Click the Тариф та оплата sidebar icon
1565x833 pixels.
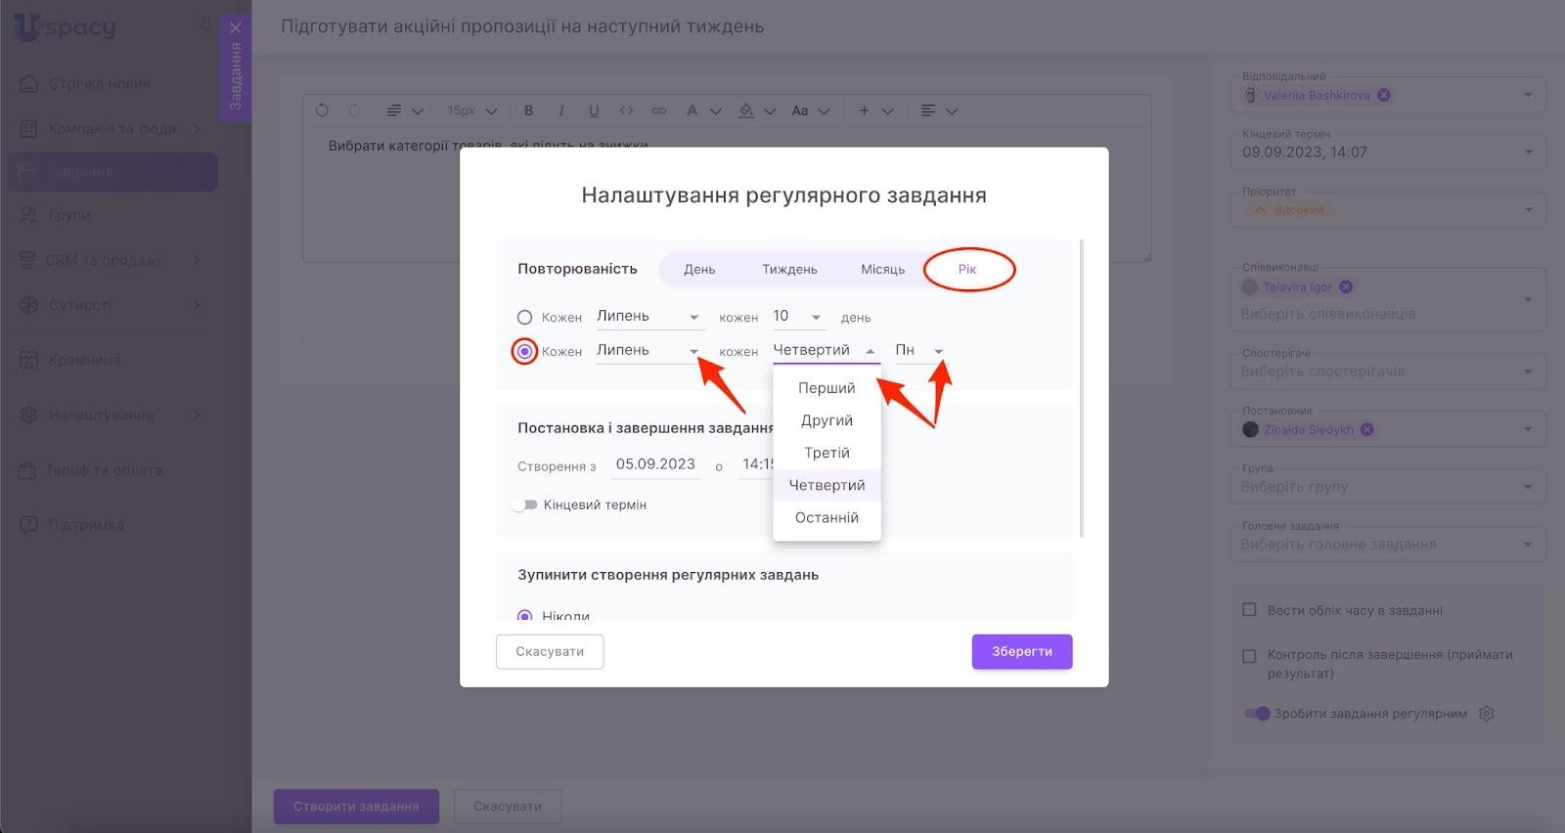click(x=27, y=470)
